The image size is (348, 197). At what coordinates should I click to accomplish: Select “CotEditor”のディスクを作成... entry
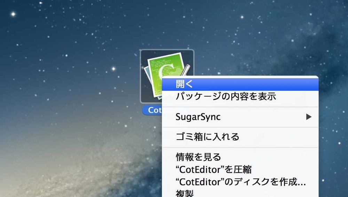coord(240,182)
